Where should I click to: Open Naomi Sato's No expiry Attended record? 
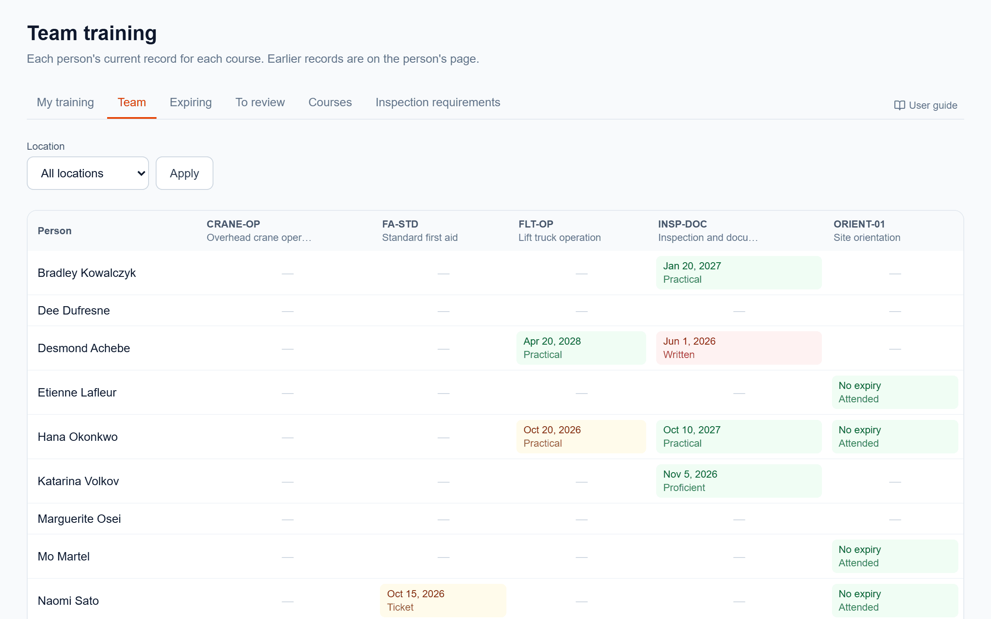(x=895, y=601)
